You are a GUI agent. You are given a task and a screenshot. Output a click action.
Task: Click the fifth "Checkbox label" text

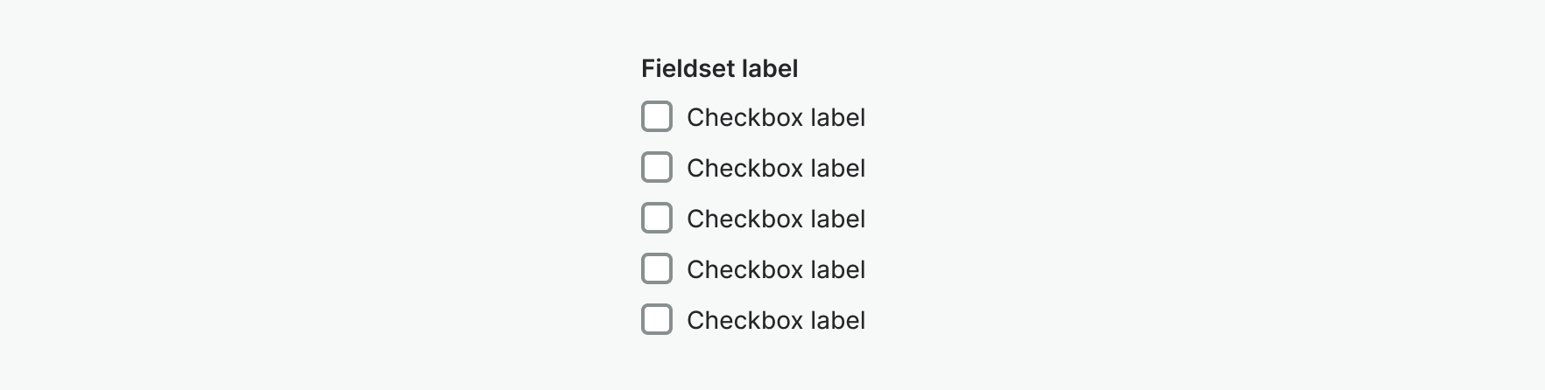pos(775,320)
